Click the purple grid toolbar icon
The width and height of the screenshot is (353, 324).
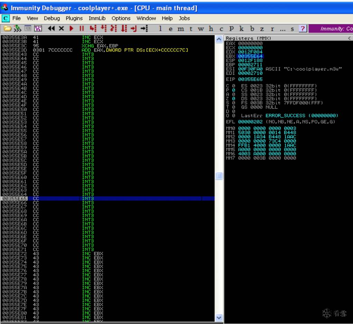pos(38,29)
